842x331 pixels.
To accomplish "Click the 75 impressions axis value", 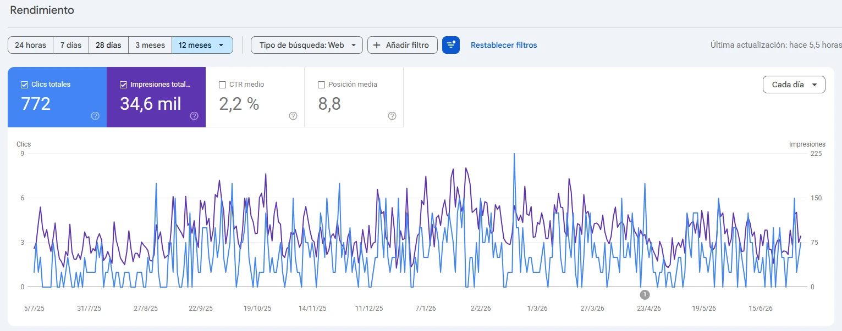I will (815, 243).
